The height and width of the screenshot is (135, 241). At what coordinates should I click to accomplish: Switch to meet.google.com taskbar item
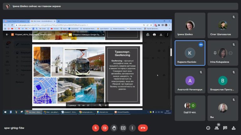(x=86, y=112)
